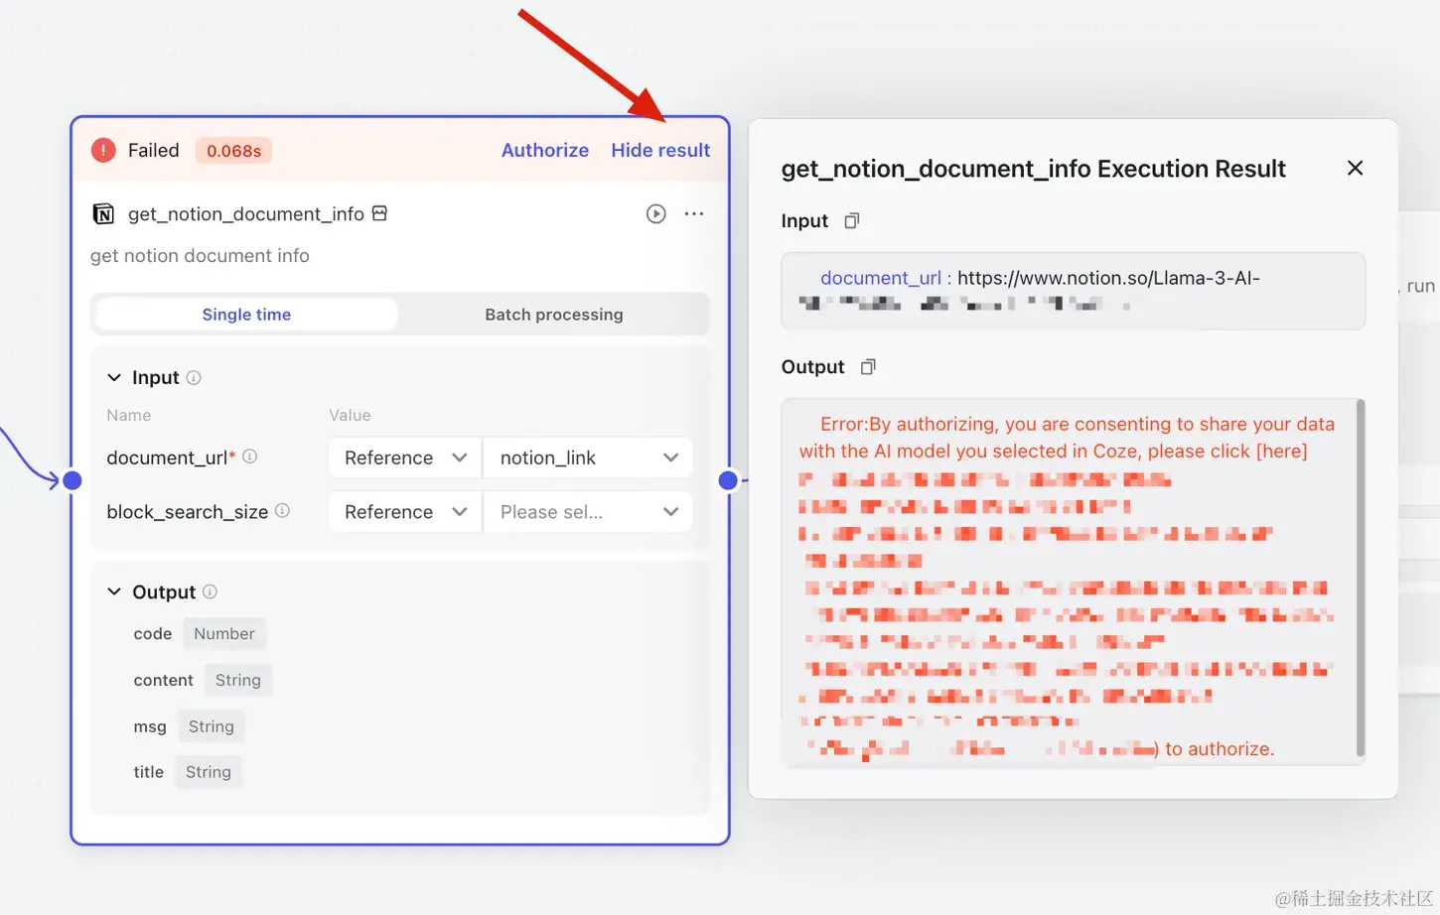The image size is (1440, 915).
Task: Click the 0.068s execution time badge
Action: pos(233,151)
